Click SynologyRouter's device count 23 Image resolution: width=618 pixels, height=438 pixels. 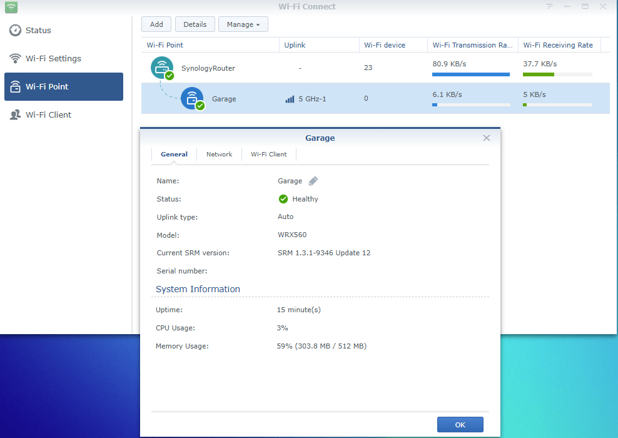point(368,68)
